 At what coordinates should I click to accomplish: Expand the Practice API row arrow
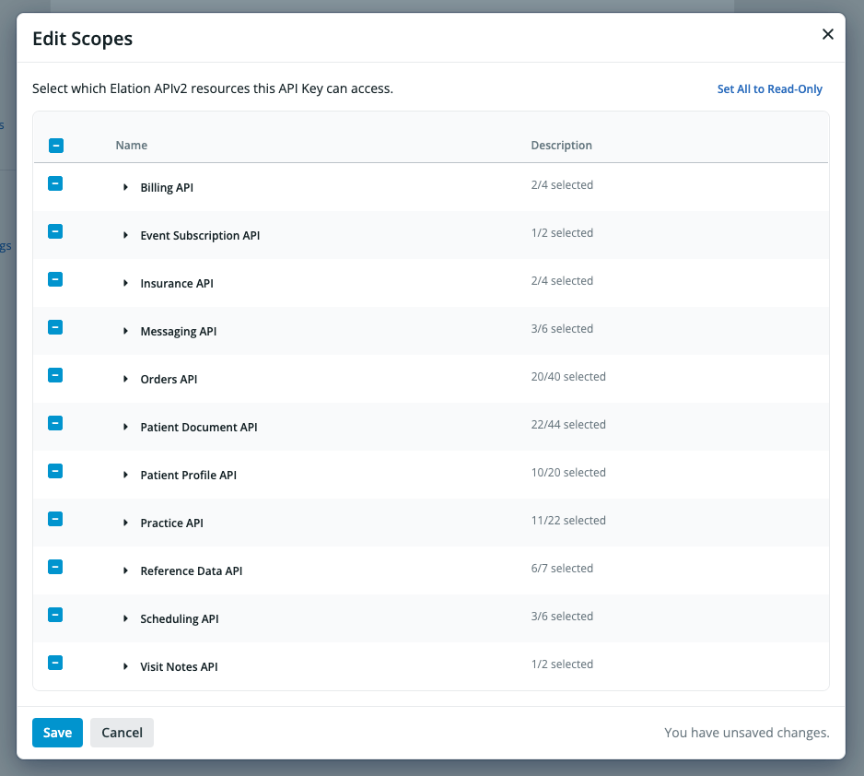[x=125, y=523]
